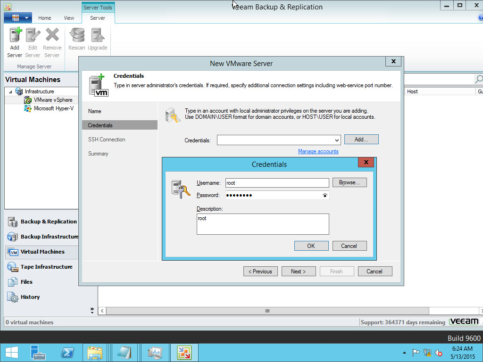Click the Add... credentials button
The image size is (483, 362).
point(361,140)
